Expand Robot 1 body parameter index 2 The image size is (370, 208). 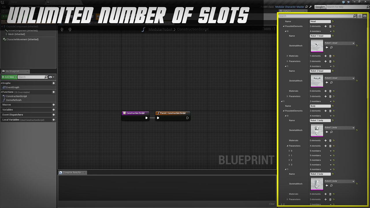tap(289, 160)
